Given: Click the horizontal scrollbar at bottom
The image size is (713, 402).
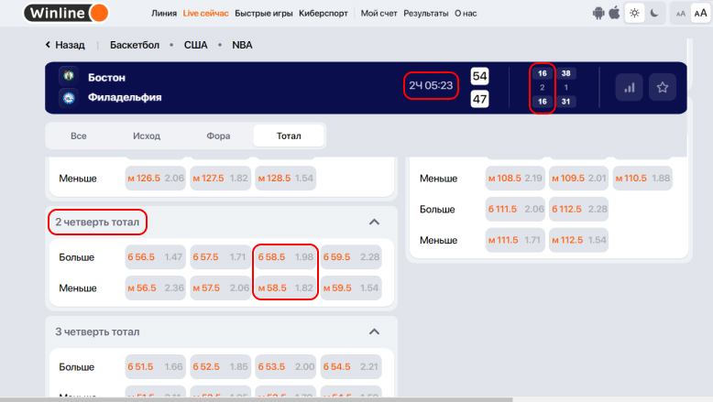Looking at the screenshot, I should pyautogui.click(x=257, y=399).
